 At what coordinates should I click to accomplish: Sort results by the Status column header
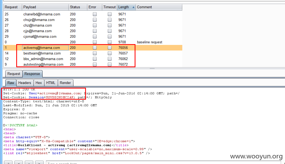tap(78, 7)
